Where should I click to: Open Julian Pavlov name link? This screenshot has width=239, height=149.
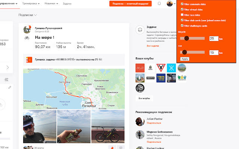(x=155, y=119)
